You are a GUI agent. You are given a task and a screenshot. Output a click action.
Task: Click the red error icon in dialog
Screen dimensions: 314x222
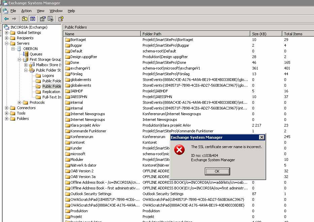click(x=180, y=150)
